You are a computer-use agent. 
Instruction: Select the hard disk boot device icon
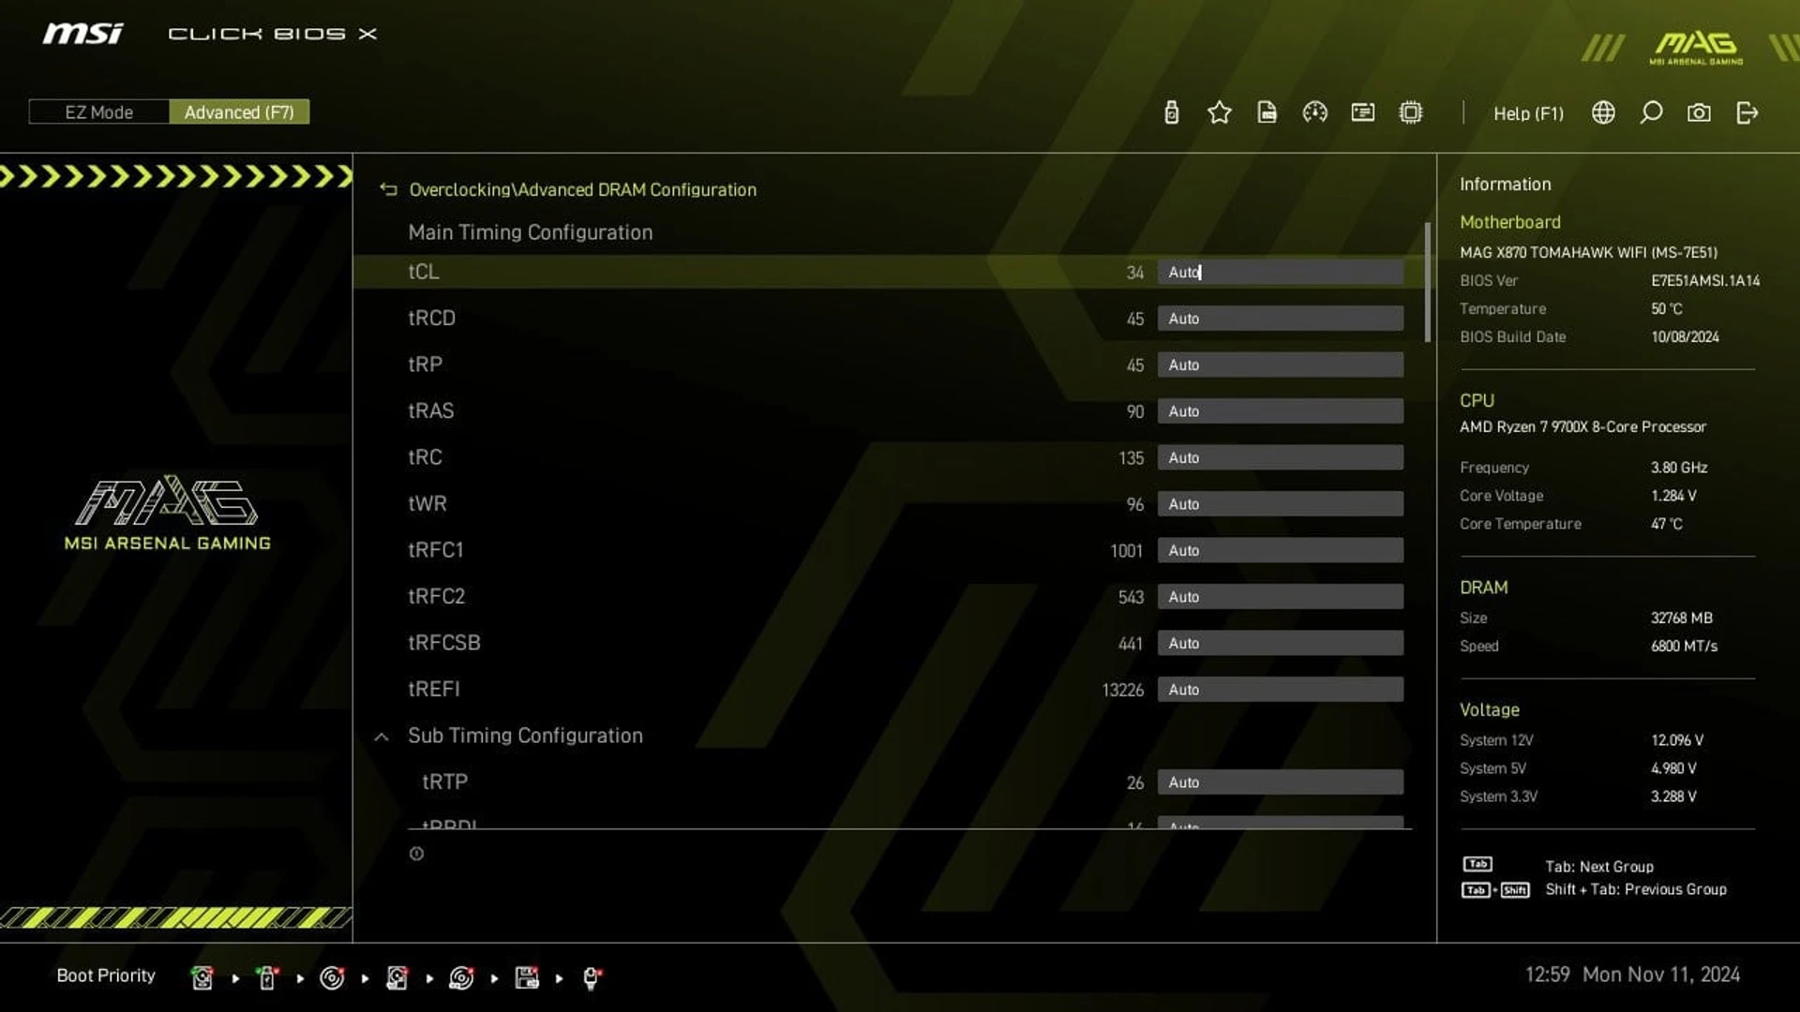[x=202, y=977]
